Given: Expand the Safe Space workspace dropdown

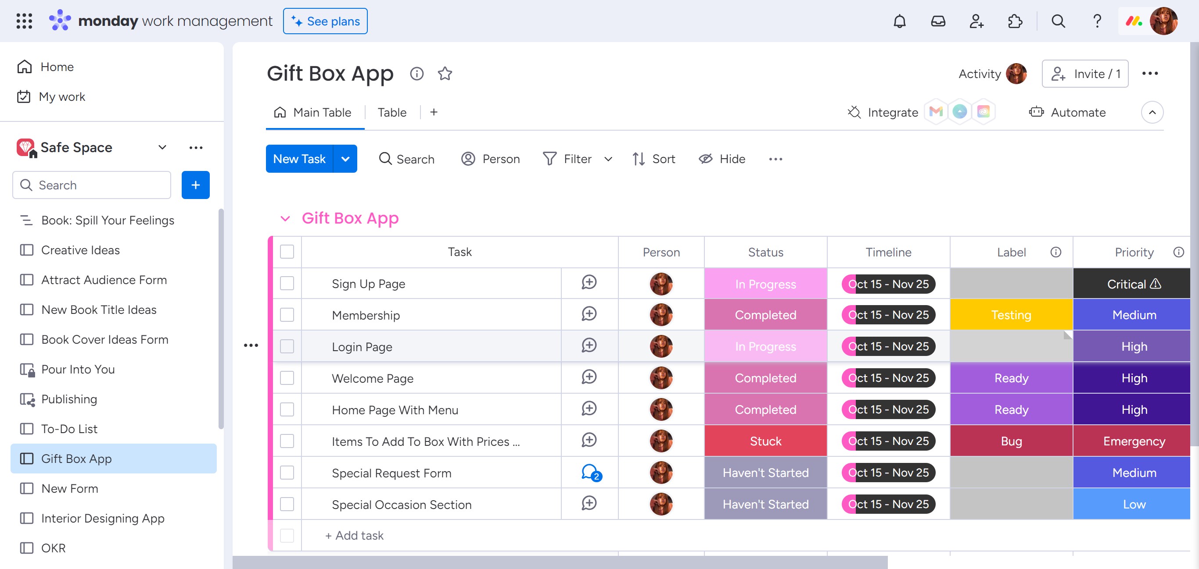Looking at the screenshot, I should coord(162,147).
